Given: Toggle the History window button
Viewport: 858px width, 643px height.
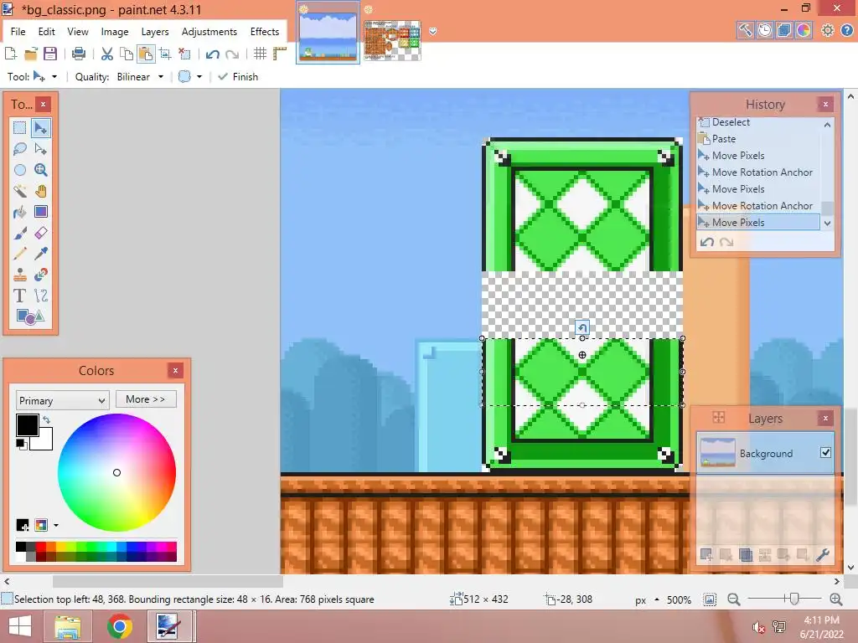Looking at the screenshot, I should (764, 30).
